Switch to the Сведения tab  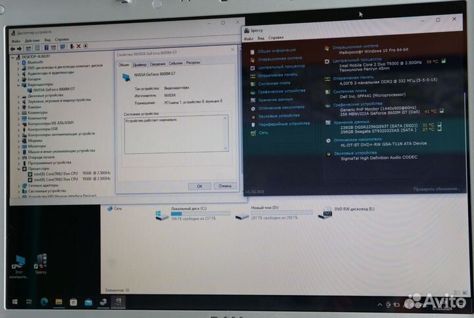(x=157, y=64)
